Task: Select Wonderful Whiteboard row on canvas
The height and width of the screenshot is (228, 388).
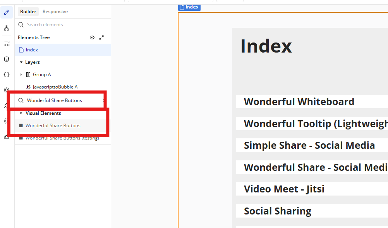Action: click(x=312, y=102)
